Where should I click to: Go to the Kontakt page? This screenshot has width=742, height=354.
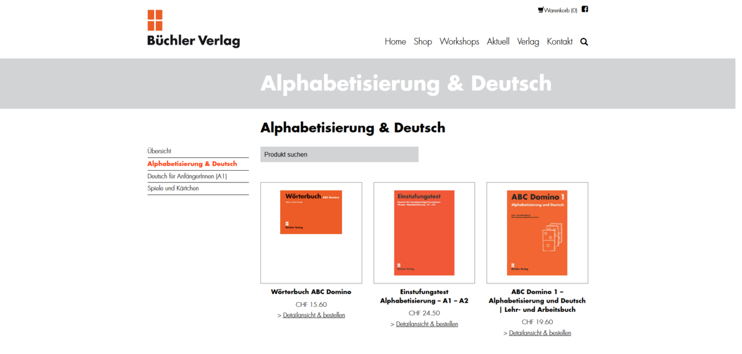coord(560,42)
